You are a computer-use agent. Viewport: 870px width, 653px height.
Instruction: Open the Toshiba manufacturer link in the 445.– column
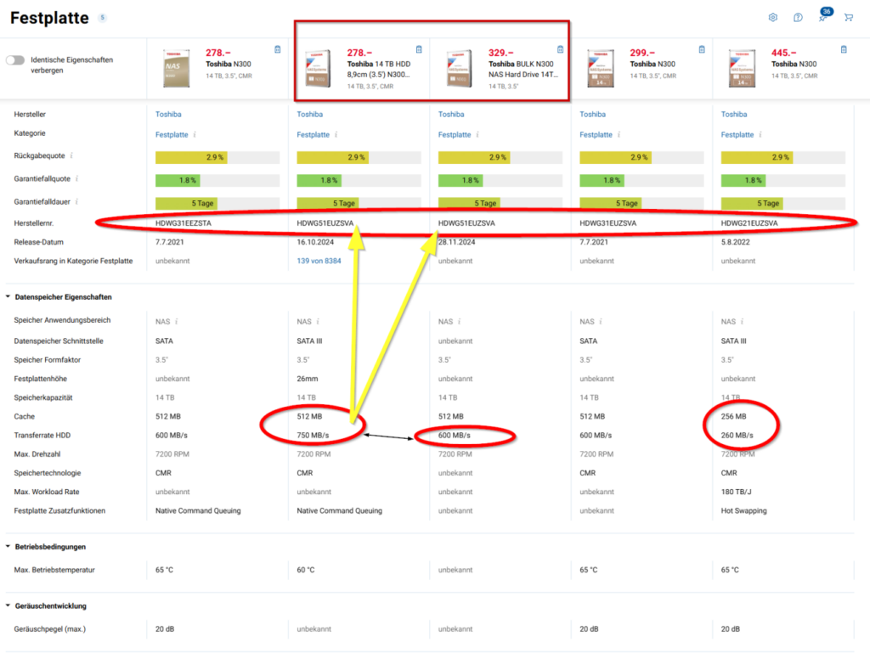click(734, 114)
